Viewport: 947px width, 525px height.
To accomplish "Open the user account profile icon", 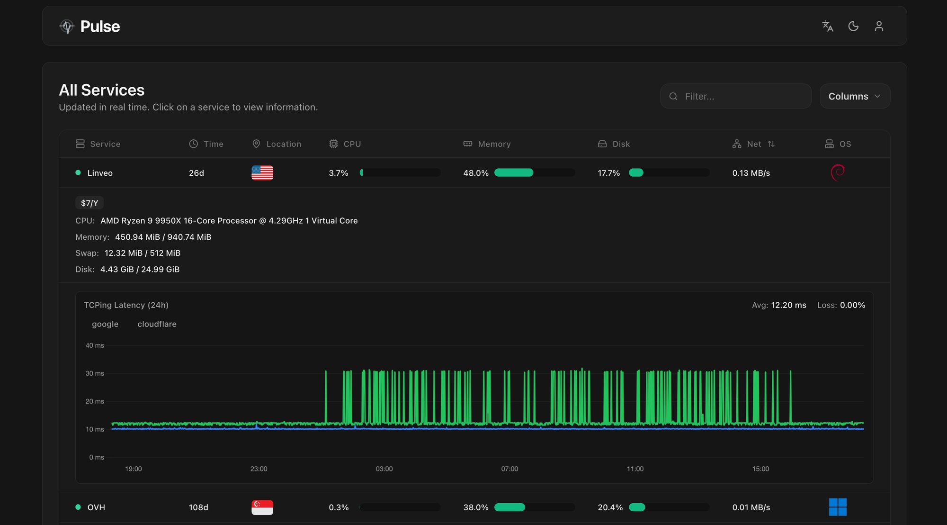I will tap(879, 26).
